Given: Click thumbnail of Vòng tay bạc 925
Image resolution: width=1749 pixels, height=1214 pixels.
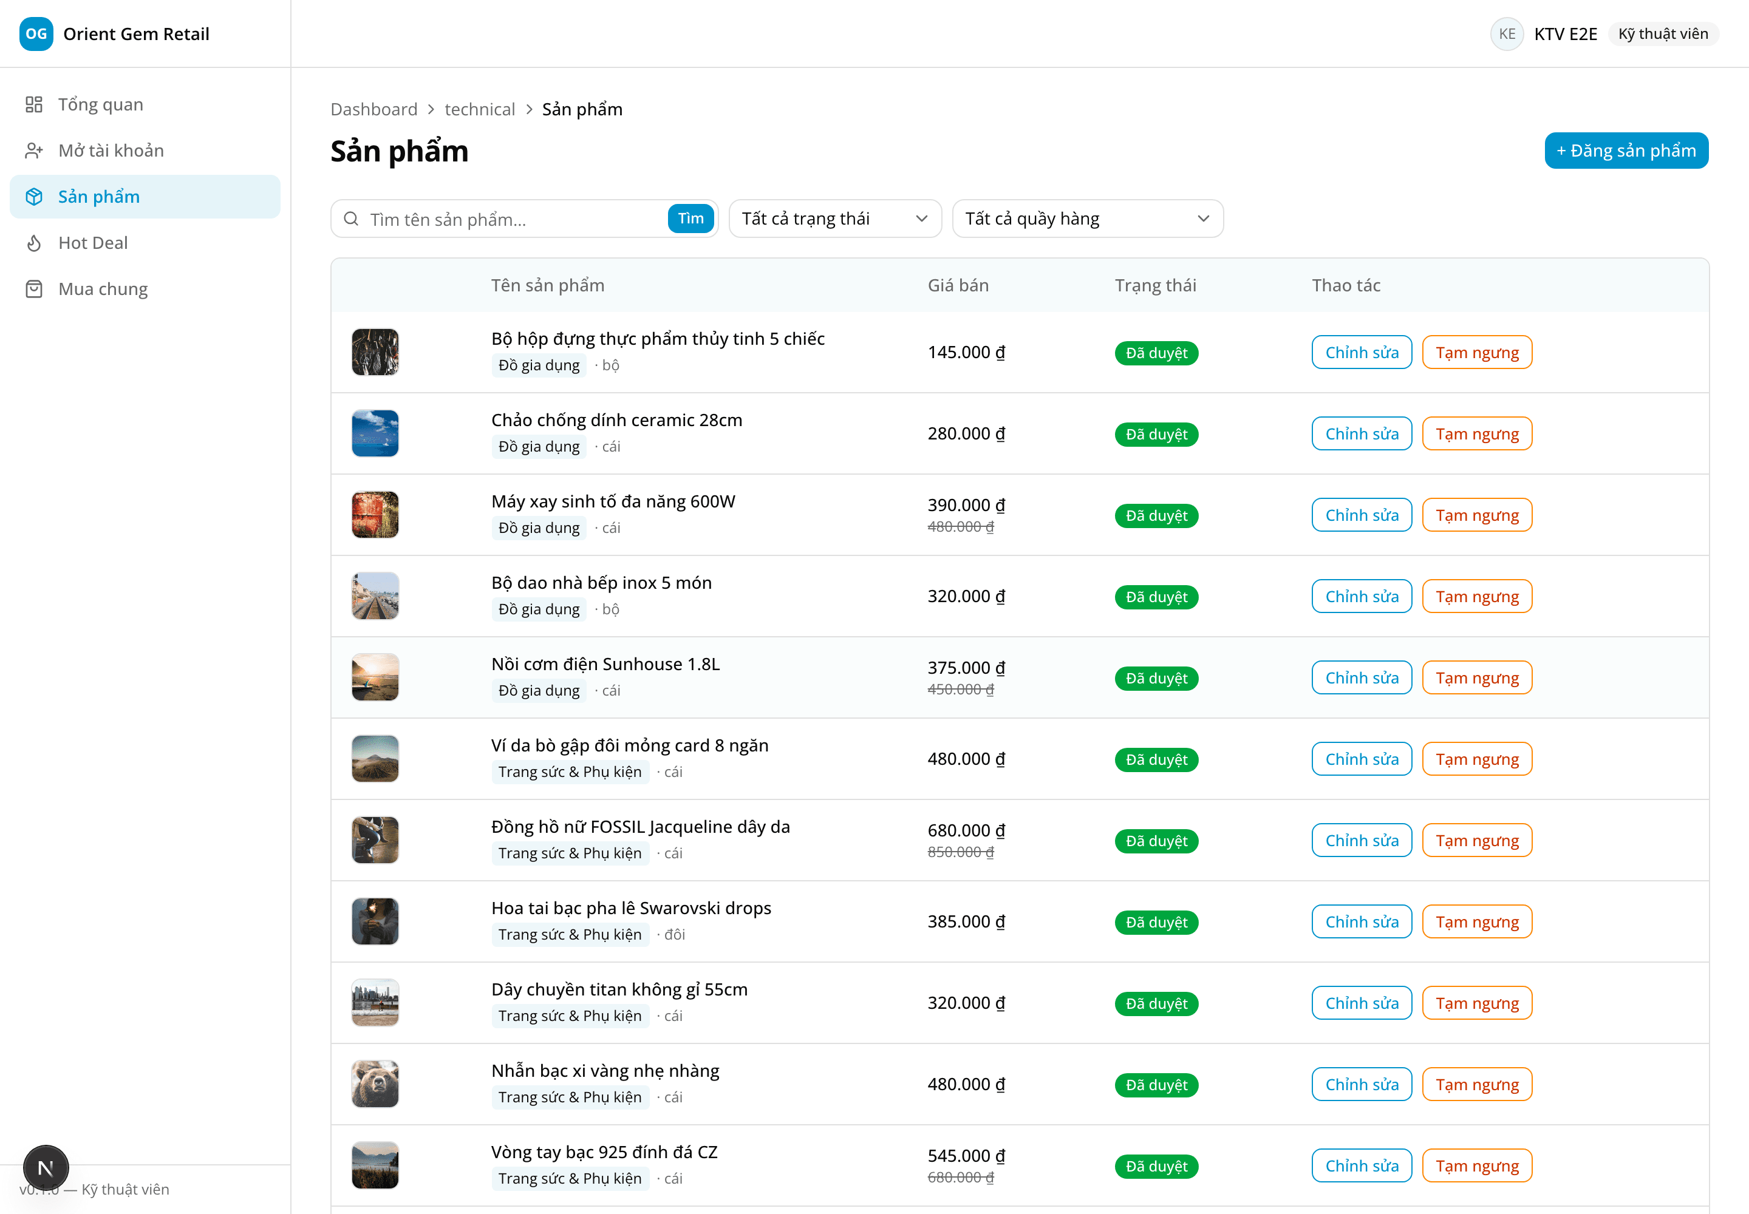Looking at the screenshot, I should pyautogui.click(x=375, y=1166).
